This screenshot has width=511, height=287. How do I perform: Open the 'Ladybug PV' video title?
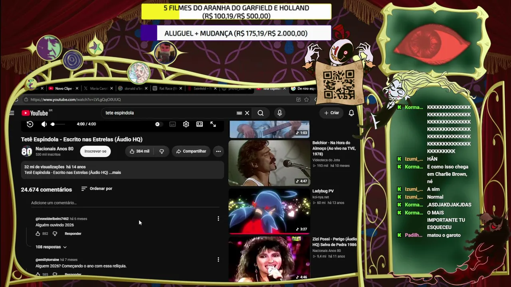click(323, 191)
